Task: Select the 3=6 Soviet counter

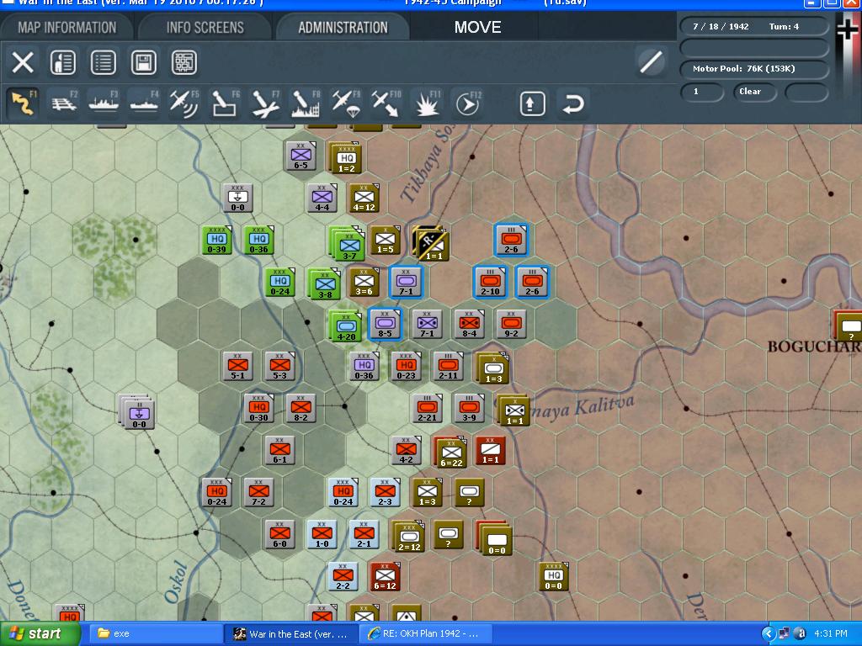Action: point(364,283)
